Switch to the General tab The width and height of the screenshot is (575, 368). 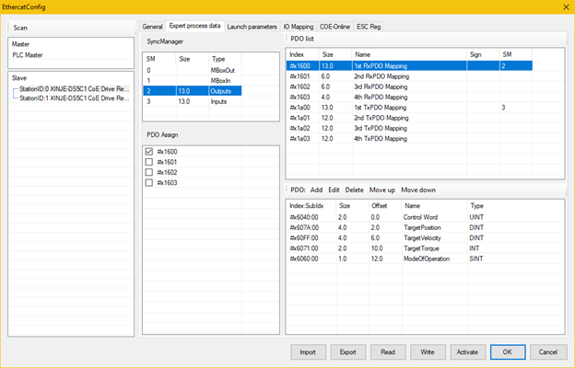[152, 27]
